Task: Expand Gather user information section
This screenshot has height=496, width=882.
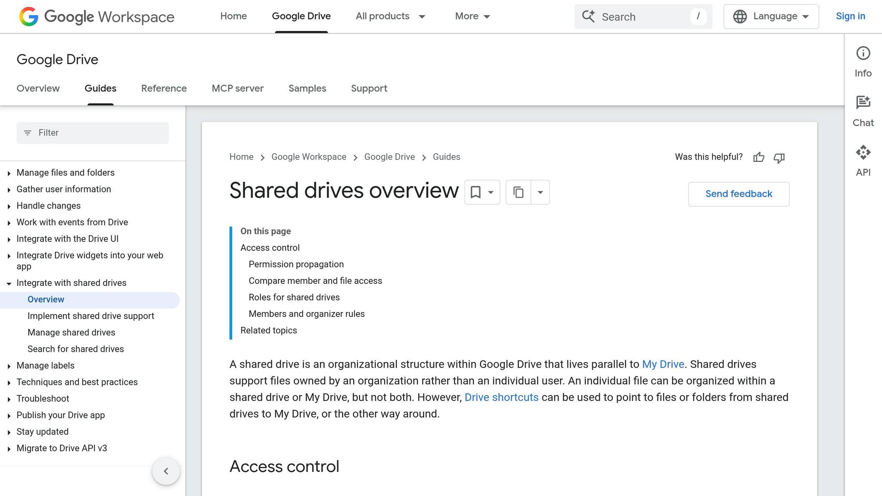Action: tap(9, 189)
